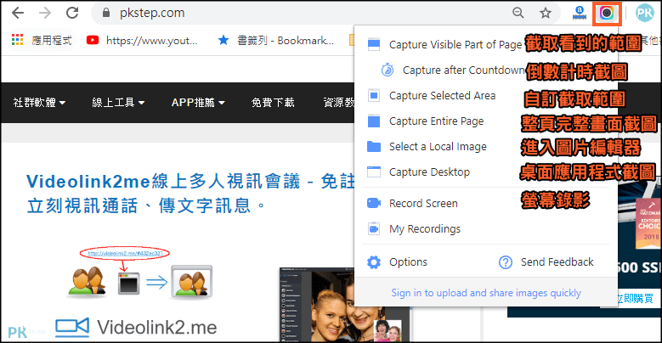
Task: Click the folder icon for local image
Action: tap(374, 146)
